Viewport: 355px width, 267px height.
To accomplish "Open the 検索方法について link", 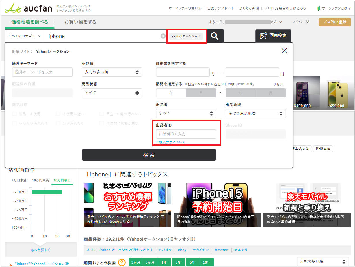I will [170, 142].
